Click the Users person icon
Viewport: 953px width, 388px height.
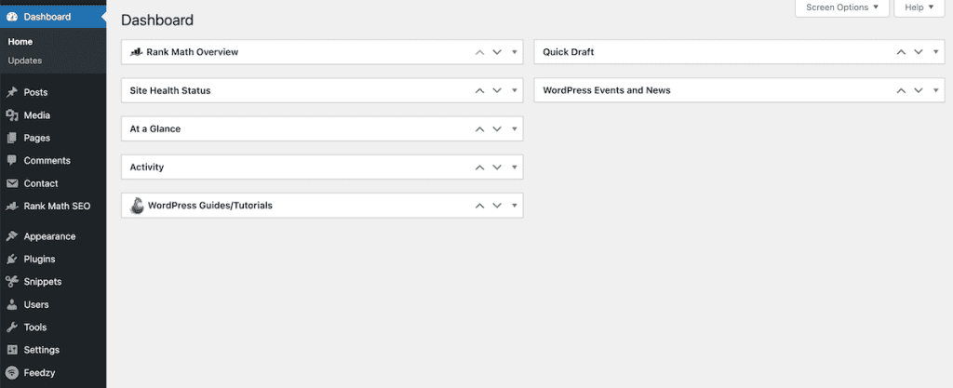(x=11, y=304)
